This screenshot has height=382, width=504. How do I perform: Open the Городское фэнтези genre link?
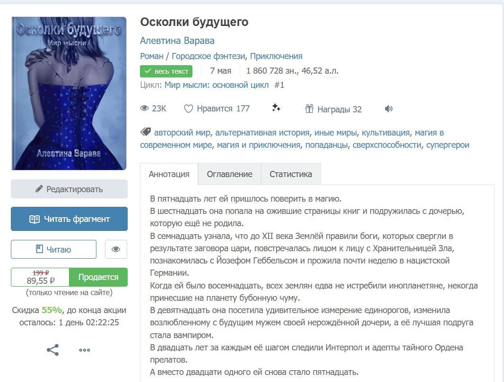[x=209, y=56]
